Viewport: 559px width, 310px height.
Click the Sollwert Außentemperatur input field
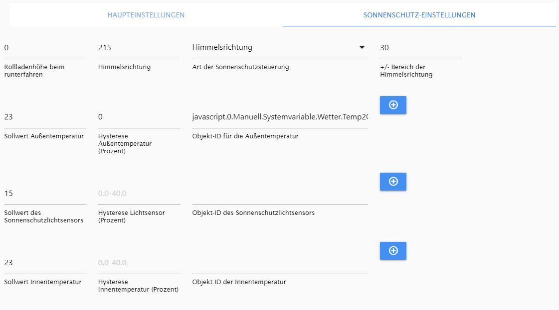pos(45,117)
